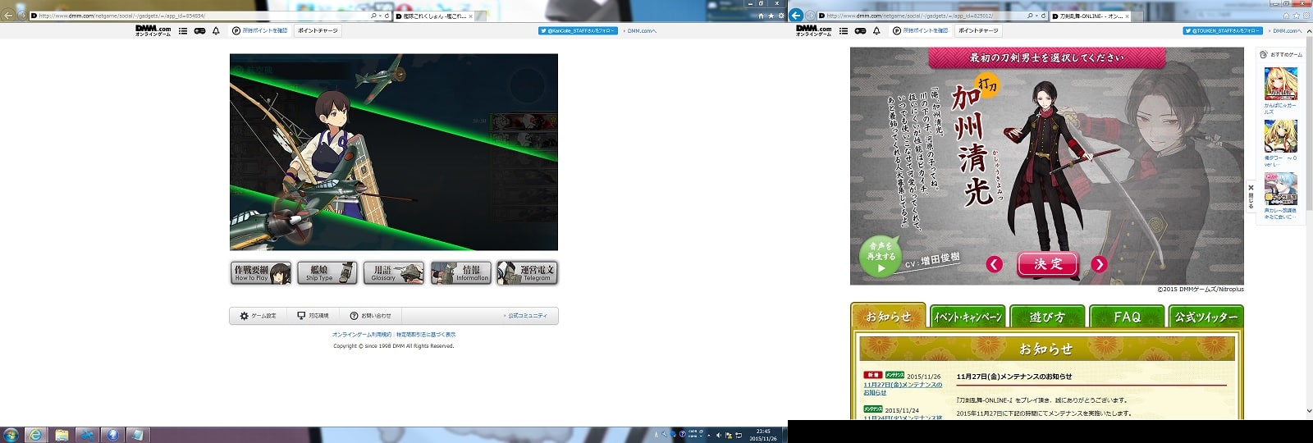
Task: Switch to お知らせ tab
Action: coord(888,316)
